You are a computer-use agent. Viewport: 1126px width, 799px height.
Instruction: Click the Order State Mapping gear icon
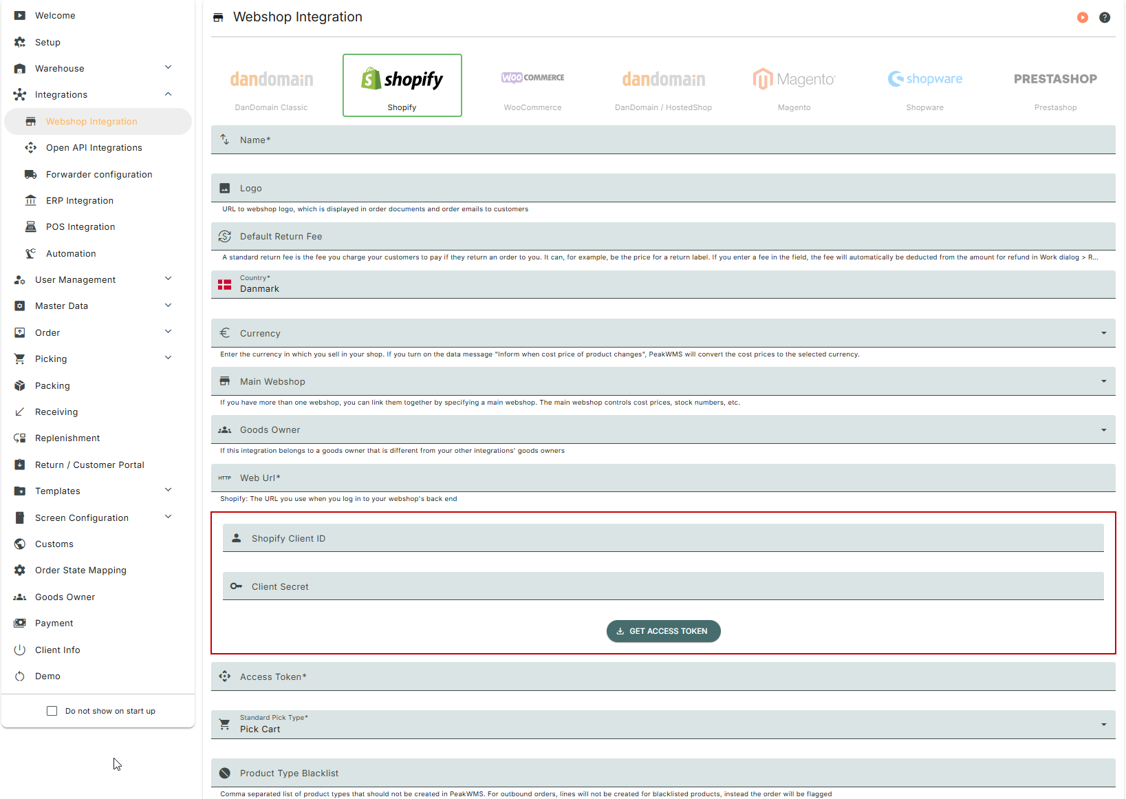pyautogui.click(x=20, y=570)
